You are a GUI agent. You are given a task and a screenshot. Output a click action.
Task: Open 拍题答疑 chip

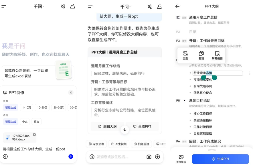(x=141, y=144)
